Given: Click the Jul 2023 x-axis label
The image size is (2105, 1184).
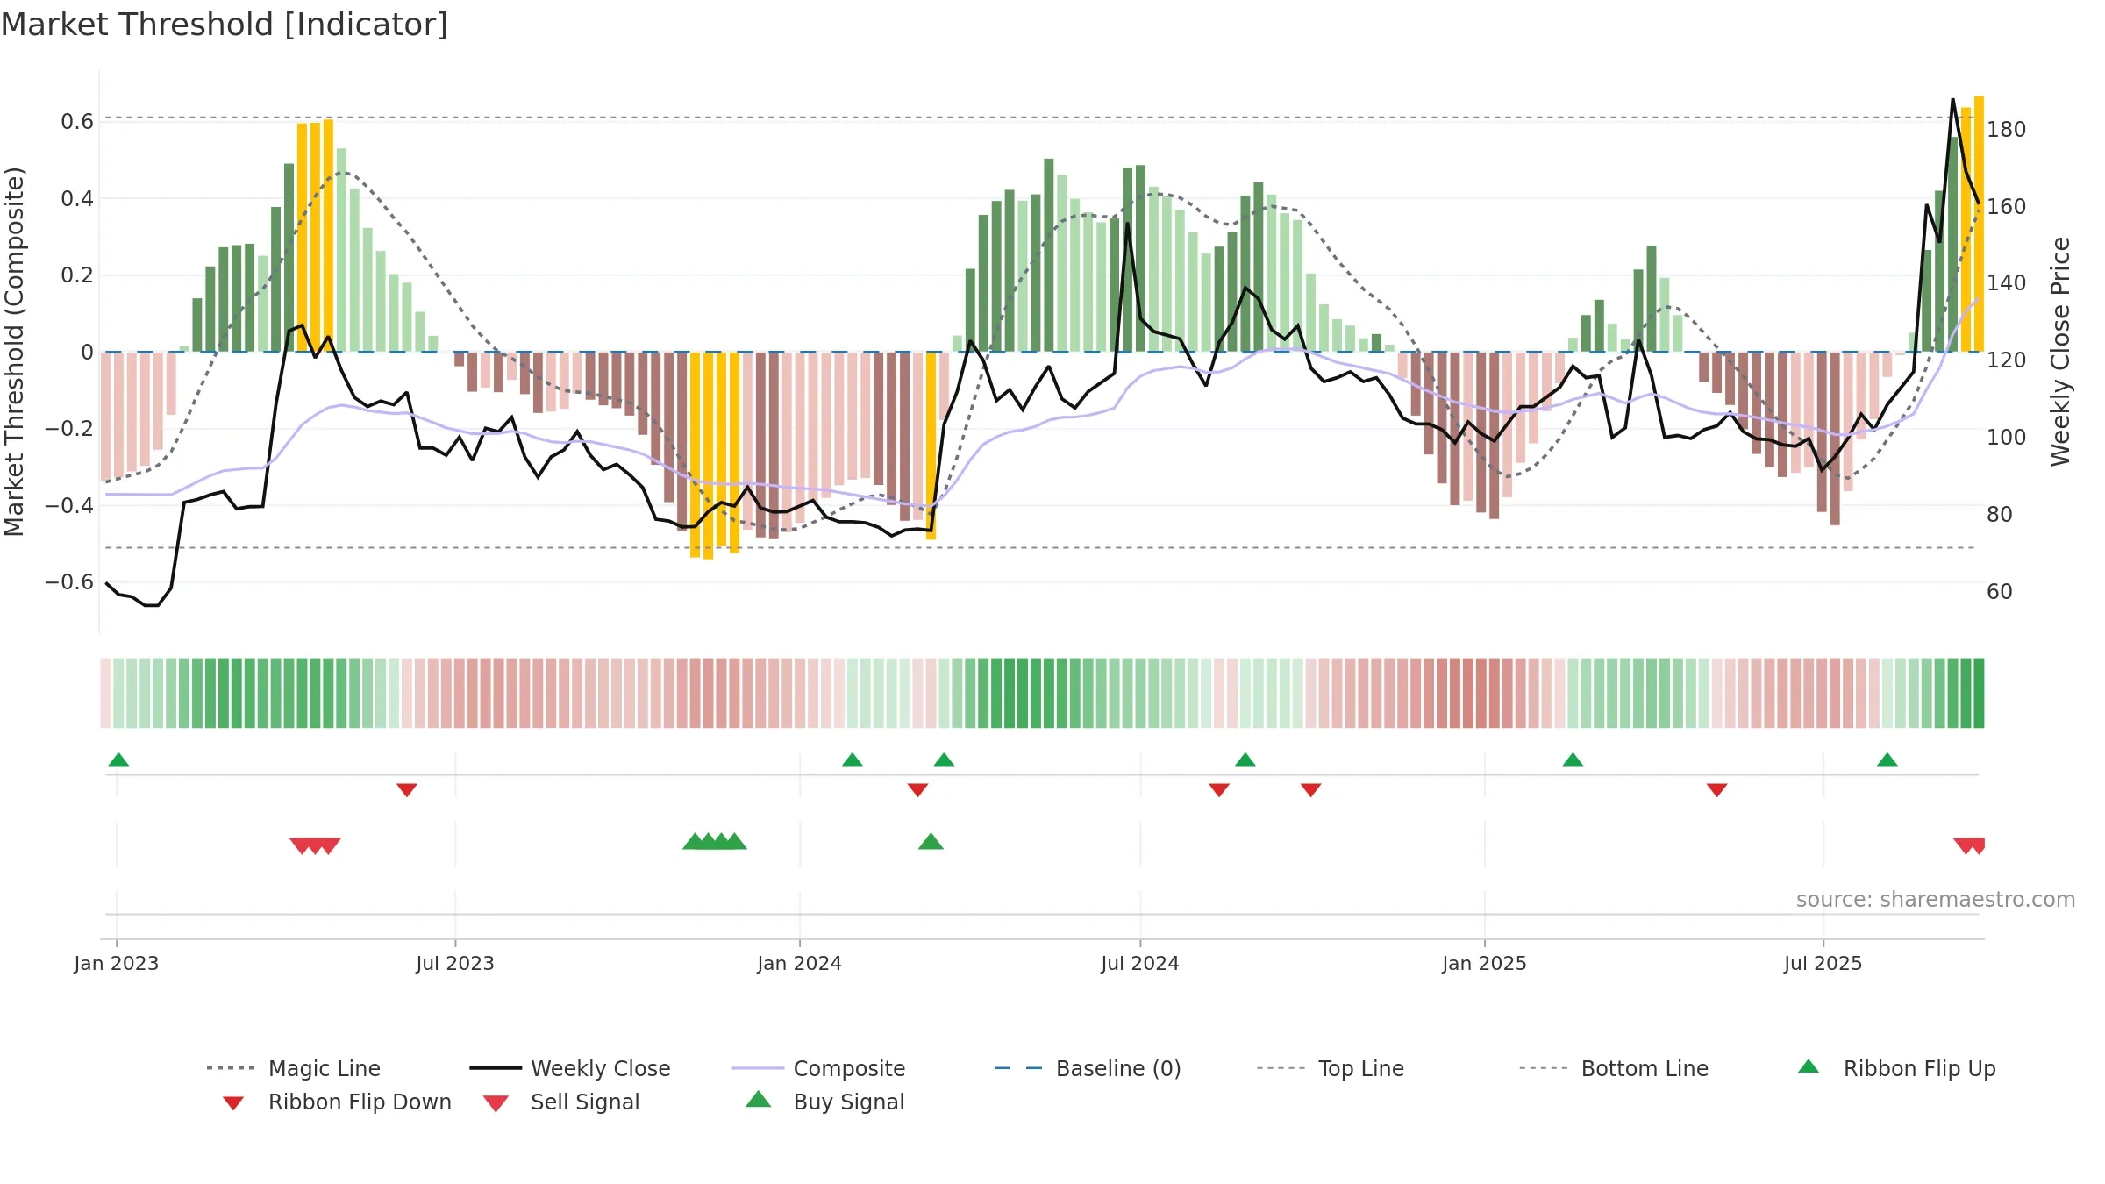Looking at the screenshot, I should [x=455, y=963].
